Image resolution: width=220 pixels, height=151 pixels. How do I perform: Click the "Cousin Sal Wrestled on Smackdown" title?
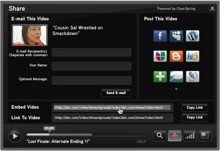[x=78, y=31]
